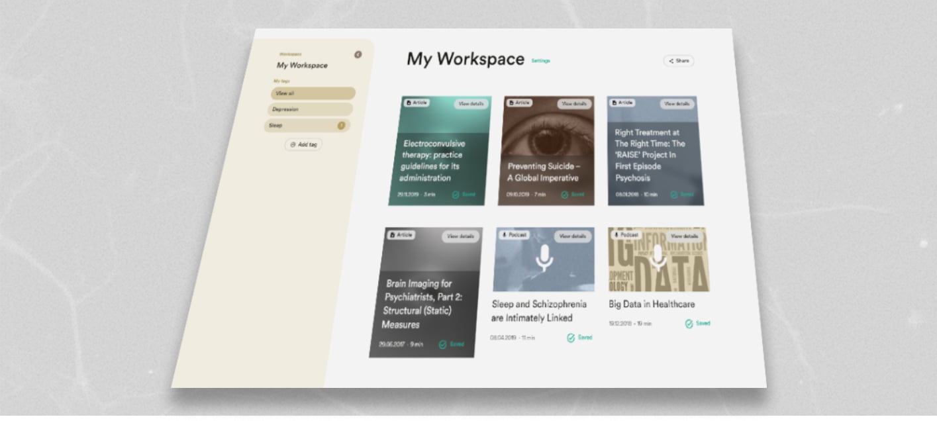Click the microphone on the Big Data thumbnail
Viewport: 937px width, 421px height.
click(658, 258)
